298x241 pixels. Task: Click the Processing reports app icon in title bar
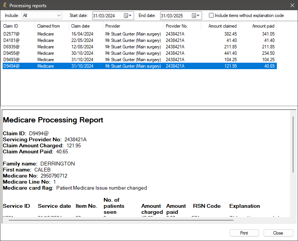pos(5,5)
